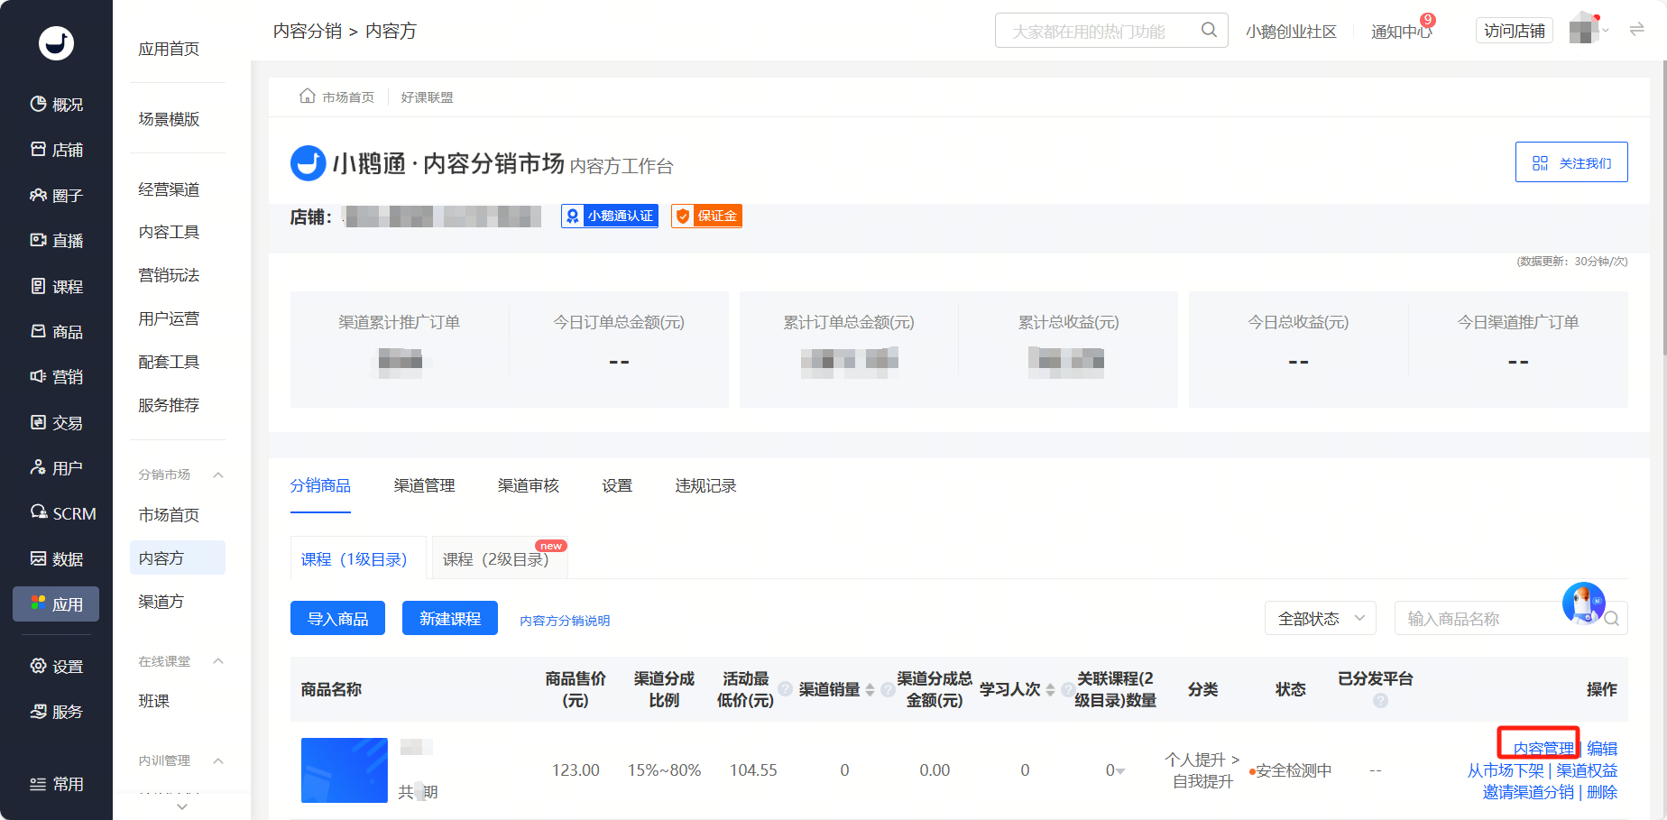Open 直播 live section in sidebar
1667x820 pixels.
pyautogui.click(x=56, y=241)
